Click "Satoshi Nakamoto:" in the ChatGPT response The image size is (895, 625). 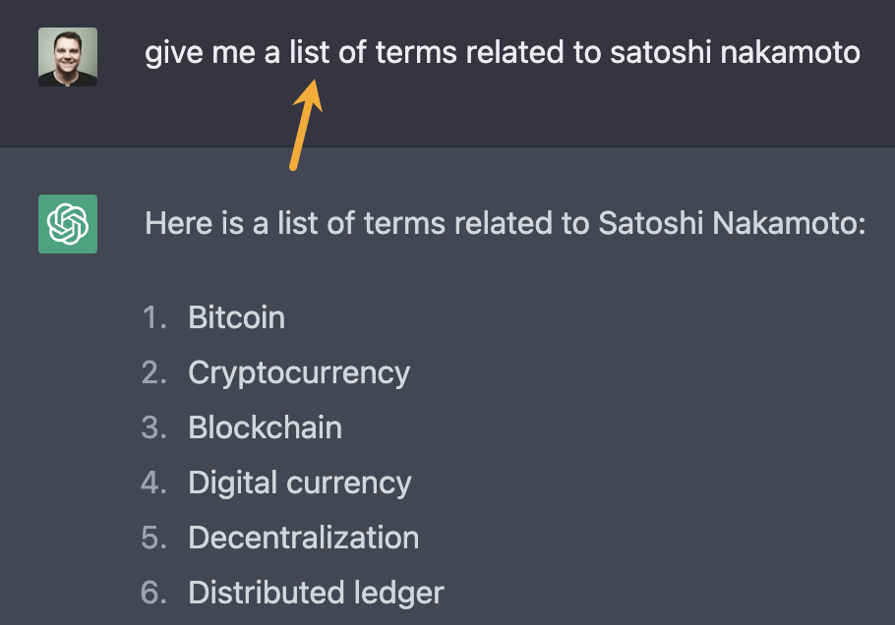tap(732, 224)
